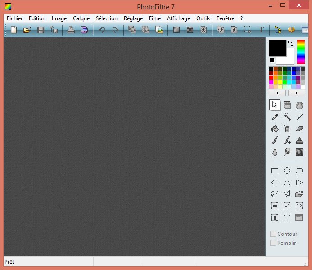Screen dimensions: 312x270
Task: Select the Pipette eyedropper tool
Action: 275,117
